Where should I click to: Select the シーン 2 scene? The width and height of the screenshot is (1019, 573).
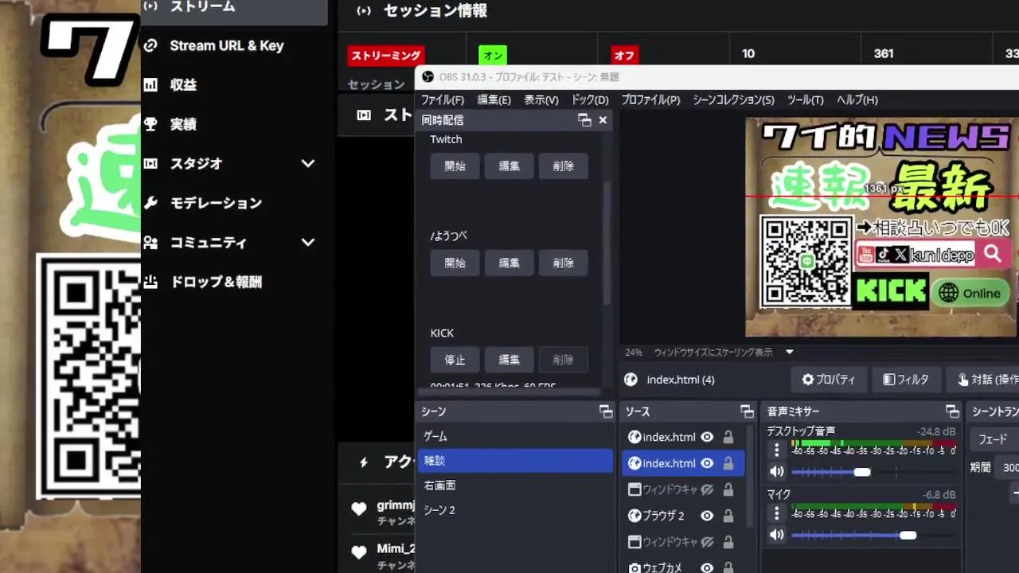pos(515,510)
